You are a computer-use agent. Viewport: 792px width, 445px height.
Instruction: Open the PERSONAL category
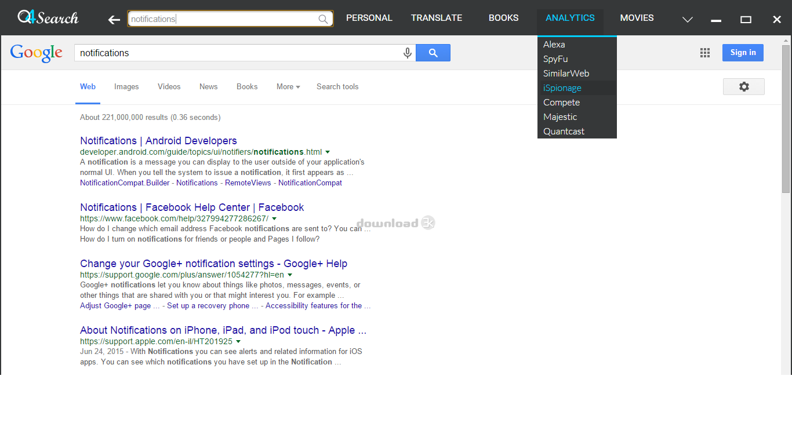coord(369,18)
